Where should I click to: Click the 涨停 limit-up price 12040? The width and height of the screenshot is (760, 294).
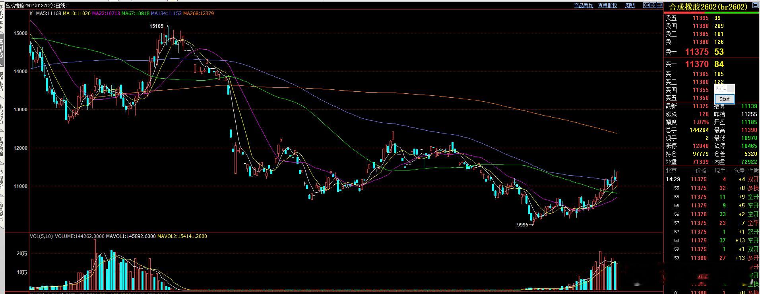click(701, 146)
